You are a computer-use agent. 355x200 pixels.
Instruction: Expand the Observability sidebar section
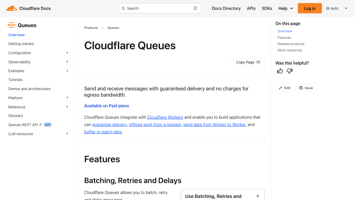click(x=67, y=62)
